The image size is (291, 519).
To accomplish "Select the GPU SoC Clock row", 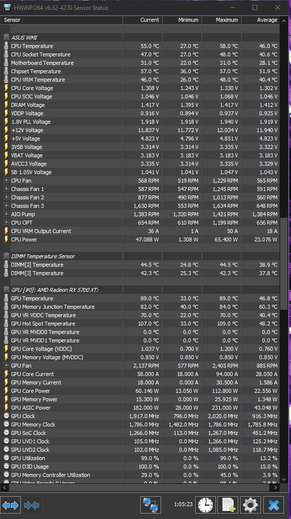I will point(140,432).
